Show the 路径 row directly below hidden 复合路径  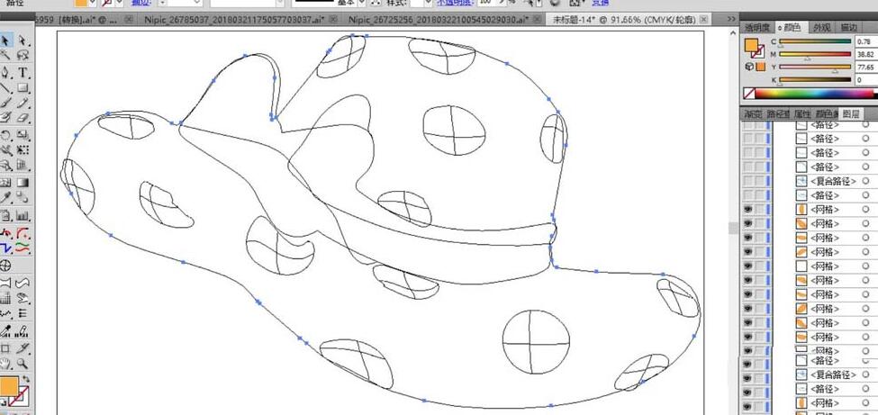(747, 195)
